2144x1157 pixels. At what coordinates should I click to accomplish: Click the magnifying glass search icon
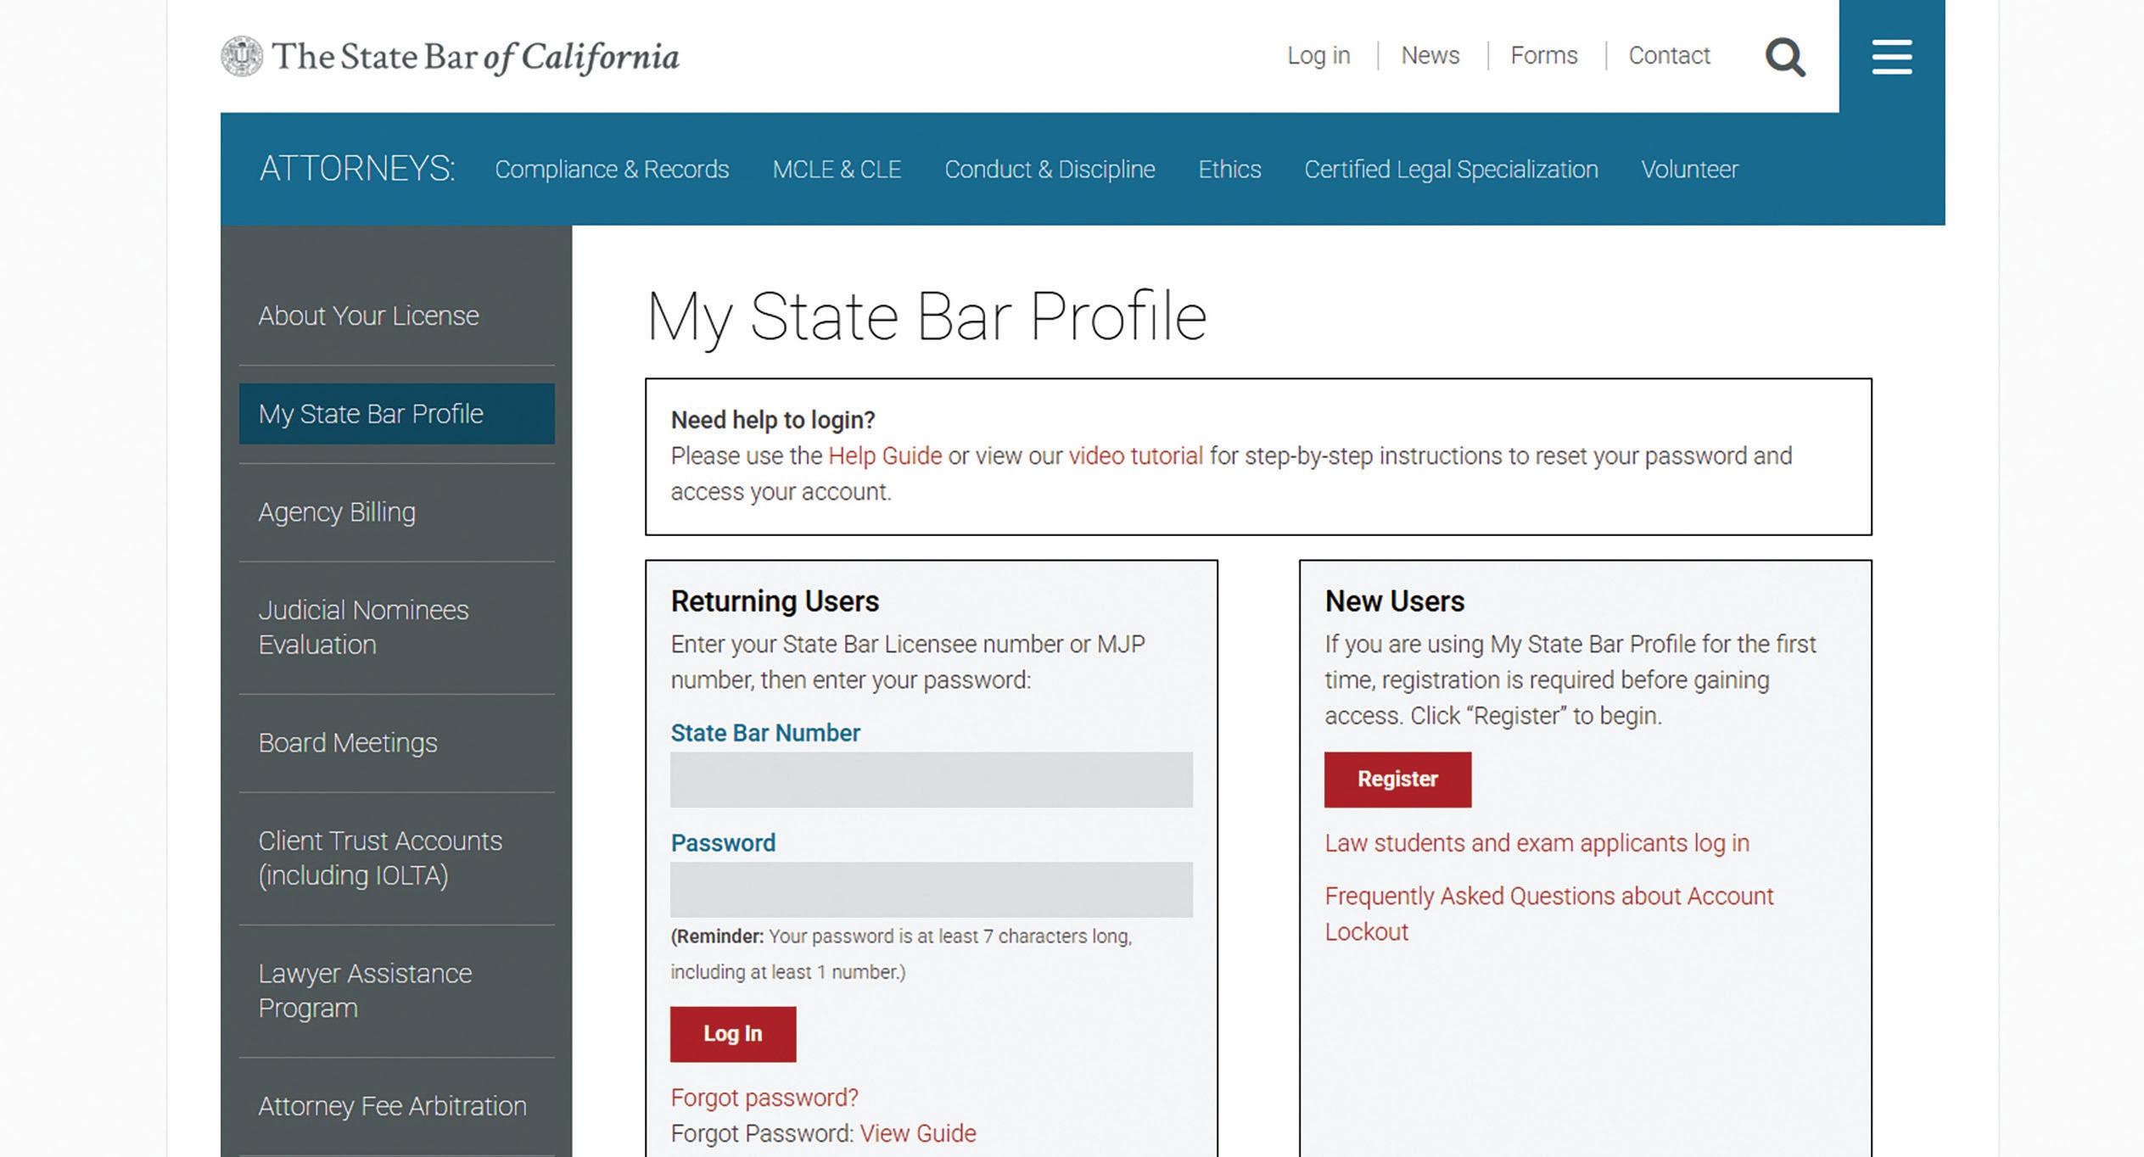pyautogui.click(x=1784, y=57)
